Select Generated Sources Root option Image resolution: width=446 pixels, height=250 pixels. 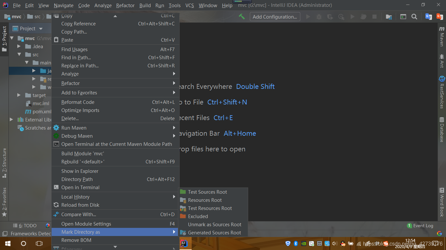pyautogui.click(x=213, y=233)
